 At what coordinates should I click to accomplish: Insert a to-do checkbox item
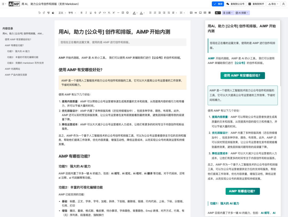tap(123, 13)
